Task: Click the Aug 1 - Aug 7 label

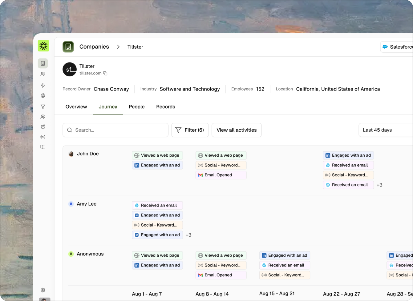Action: [x=147, y=294]
